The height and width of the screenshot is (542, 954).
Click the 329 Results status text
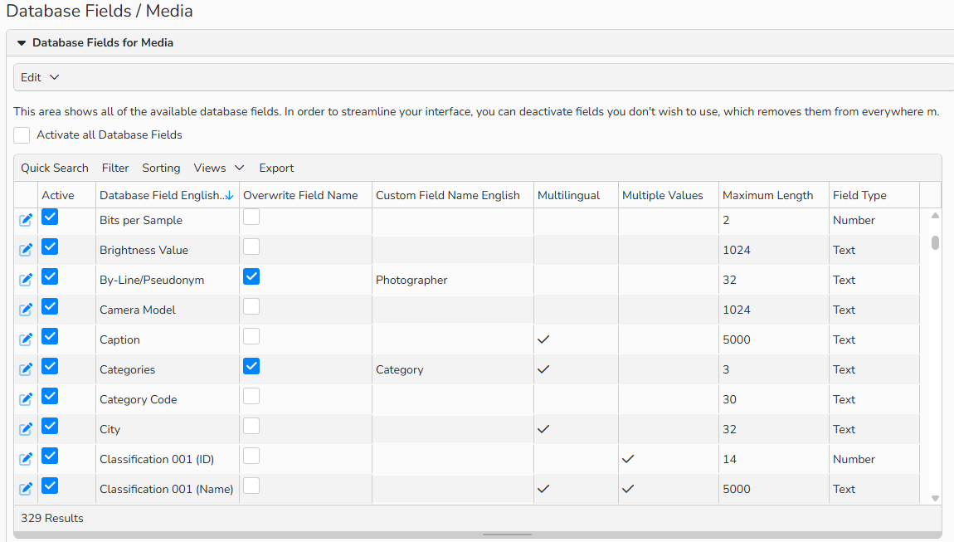[51, 518]
